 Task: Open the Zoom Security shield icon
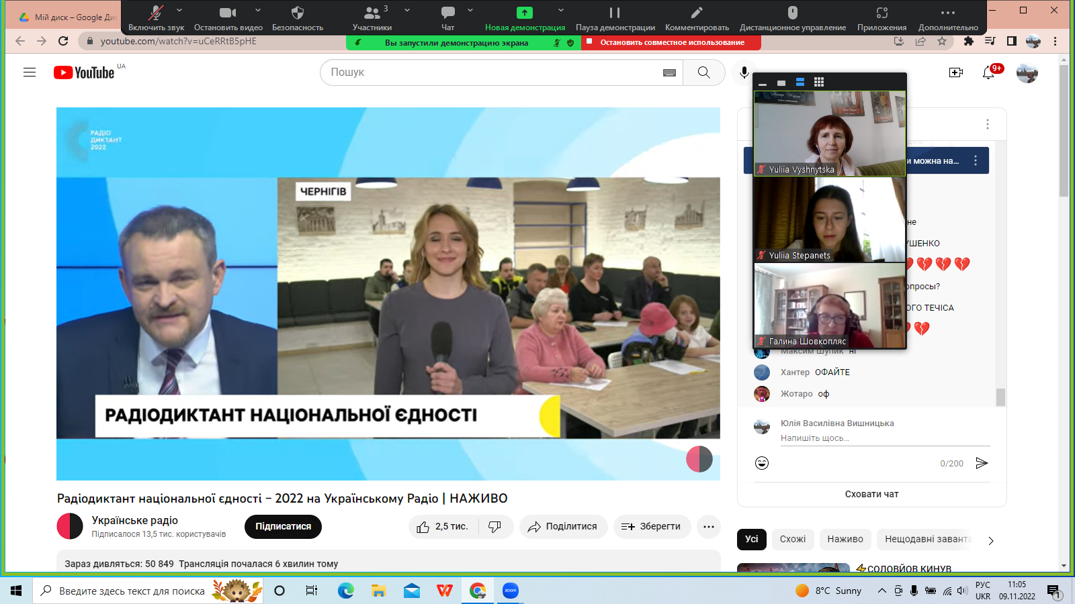pyautogui.click(x=297, y=13)
